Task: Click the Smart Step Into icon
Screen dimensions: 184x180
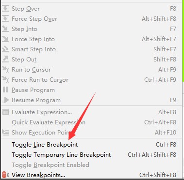Action: (x=5, y=49)
